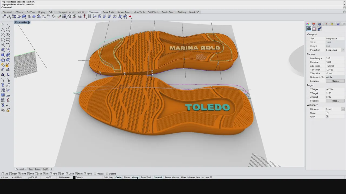
Task: Click the Boolean union spheres icon
Action: (x=8, y=55)
